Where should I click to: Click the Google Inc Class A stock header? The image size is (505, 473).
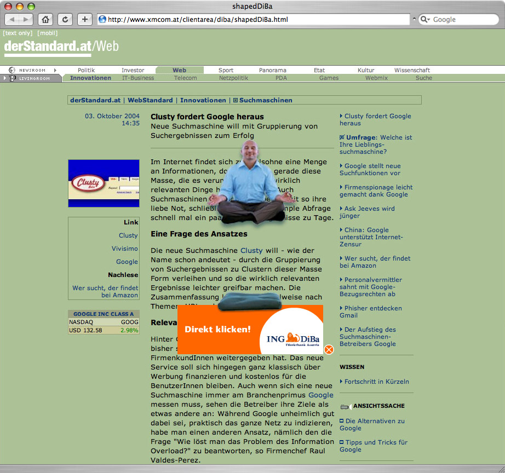coord(104,314)
